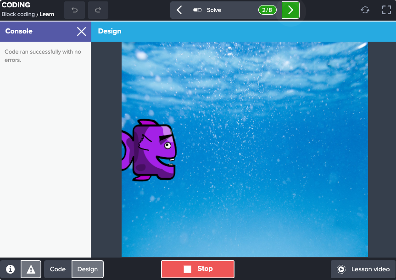Click the undo arrow icon

75,9
